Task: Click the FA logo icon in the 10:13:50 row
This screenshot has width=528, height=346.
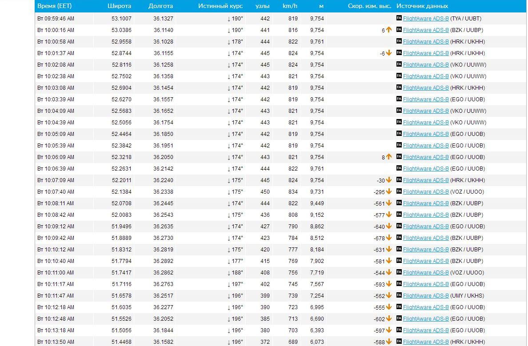Action: (399, 342)
